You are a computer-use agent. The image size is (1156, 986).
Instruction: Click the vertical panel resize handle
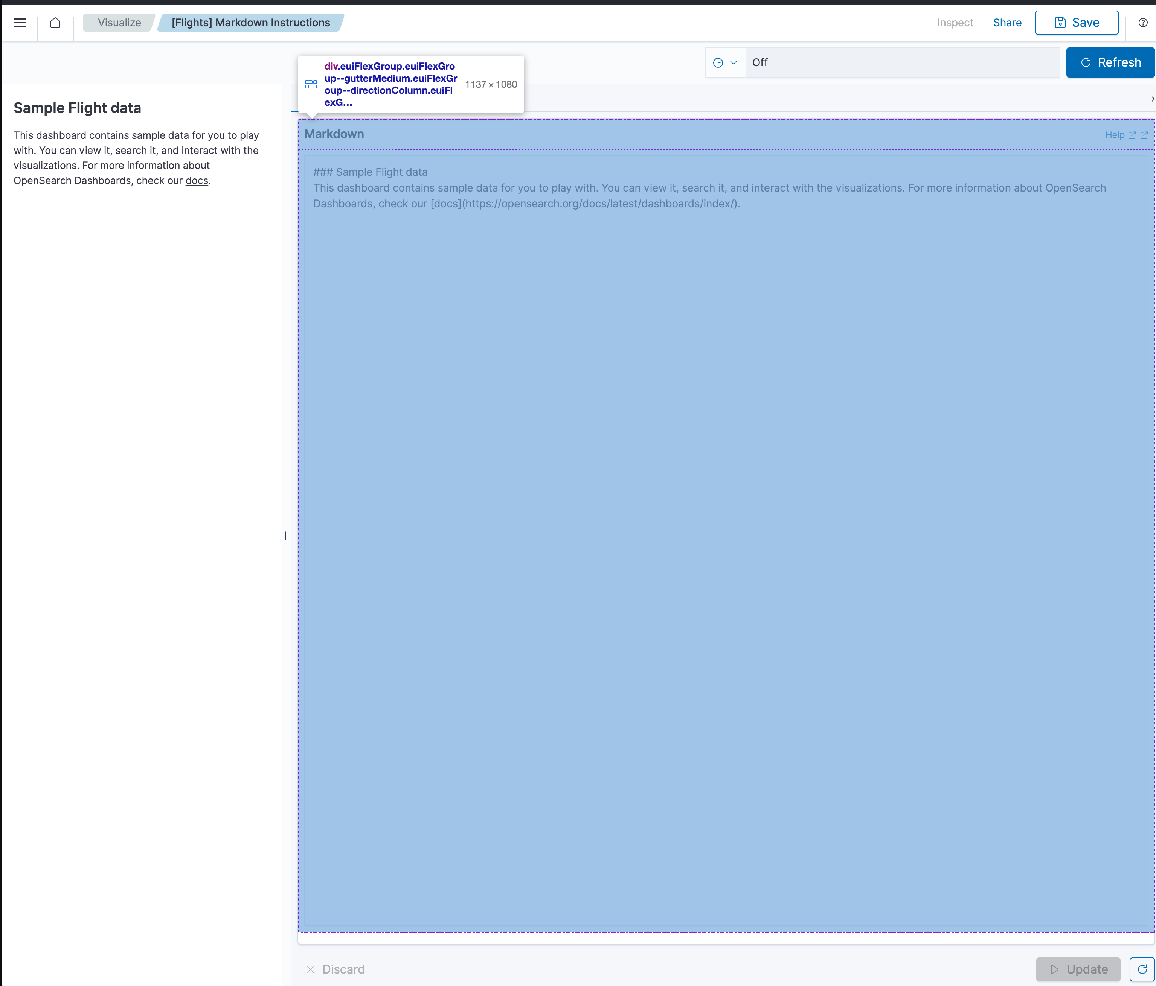[286, 536]
